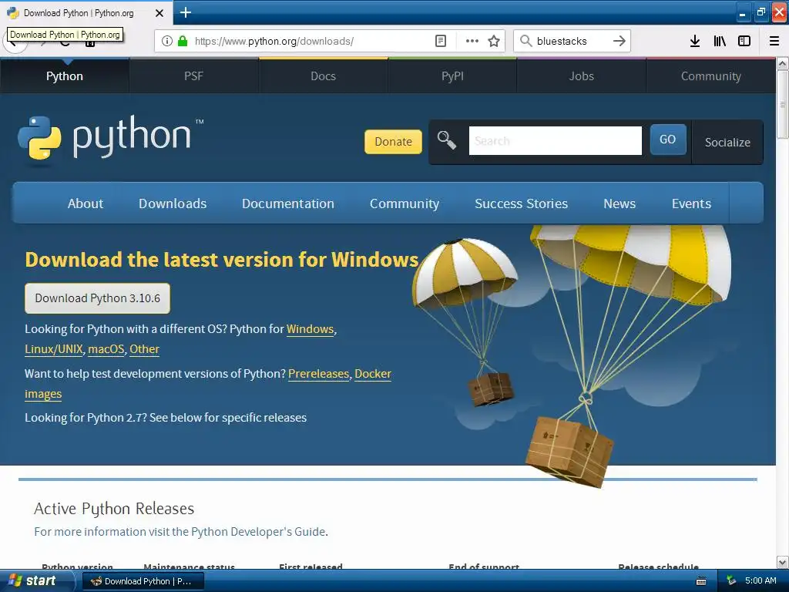Open the Prereleases link
The image size is (789, 592).
point(318,374)
